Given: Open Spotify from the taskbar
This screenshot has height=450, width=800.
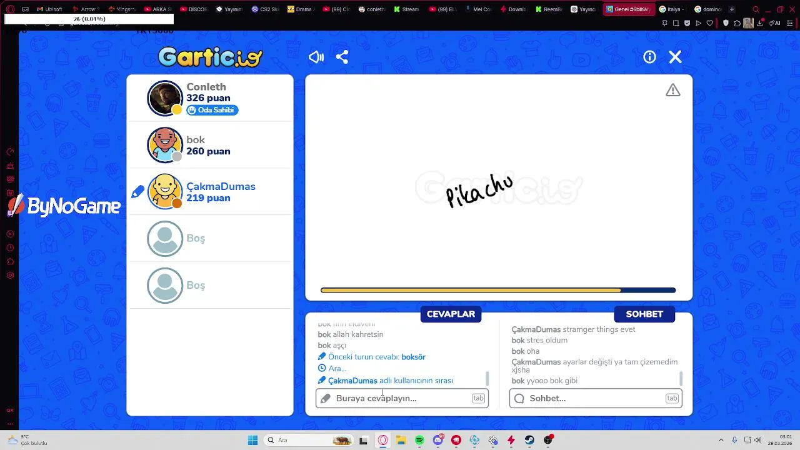Looking at the screenshot, I should [419, 440].
